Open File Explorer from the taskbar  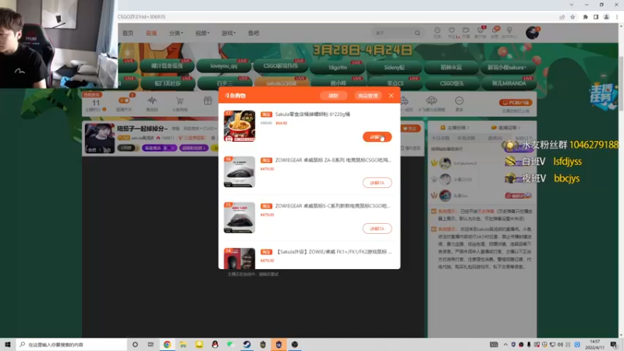pyautogui.click(x=183, y=345)
